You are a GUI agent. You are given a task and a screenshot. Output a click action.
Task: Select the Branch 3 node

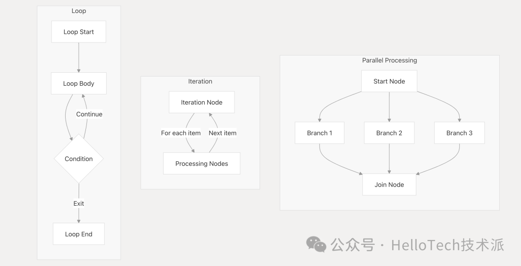[x=459, y=133]
